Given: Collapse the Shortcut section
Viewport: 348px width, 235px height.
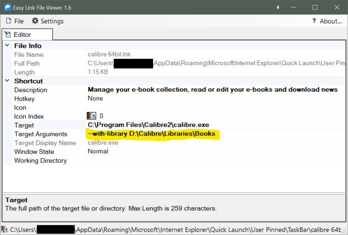Looking at the screenshot, I should coord(7,81).
